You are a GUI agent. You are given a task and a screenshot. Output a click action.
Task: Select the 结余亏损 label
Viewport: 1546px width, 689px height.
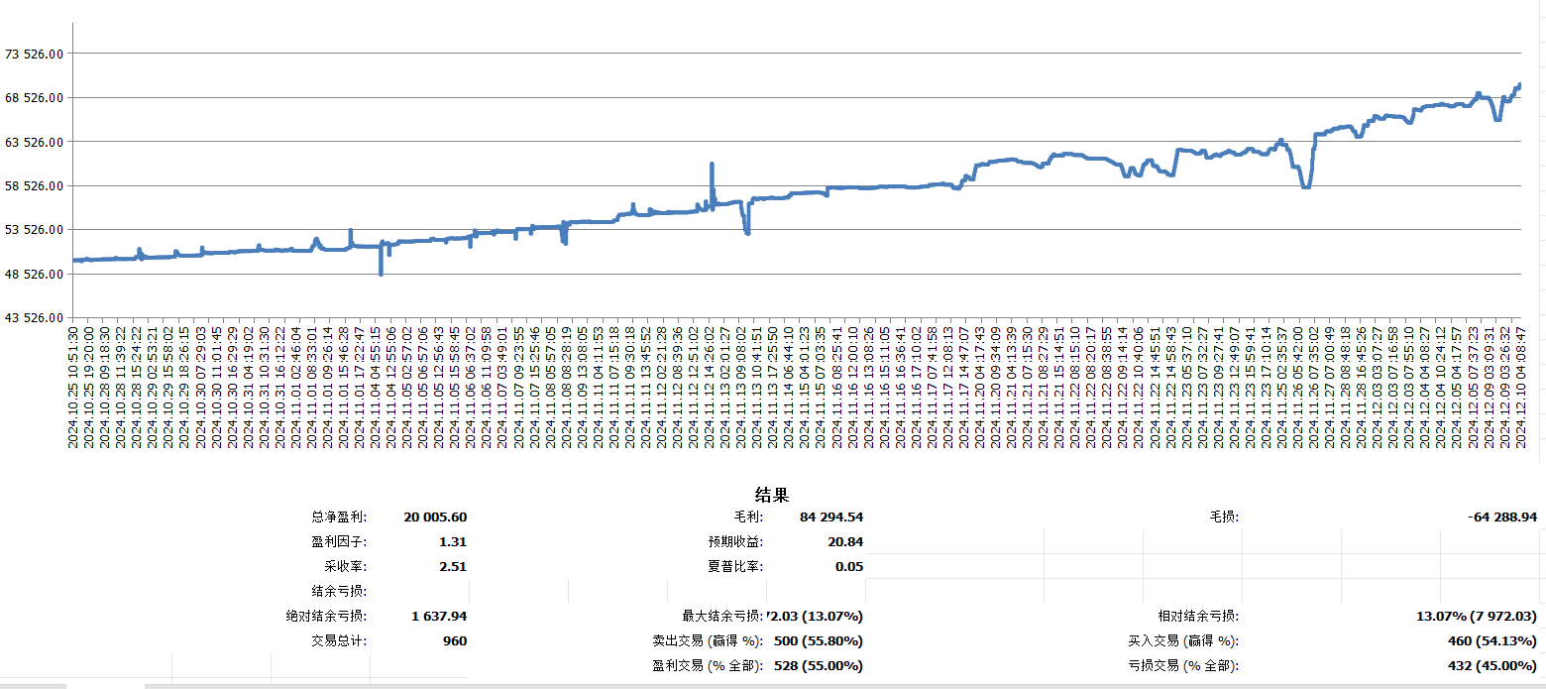pyautogui.click(x=339, y=591)
